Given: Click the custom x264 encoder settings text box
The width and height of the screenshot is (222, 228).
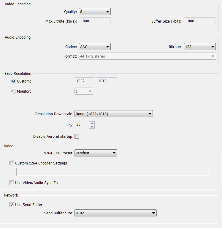Looking at the screenshot, I should pyautogui.click(x=113, y=172).
